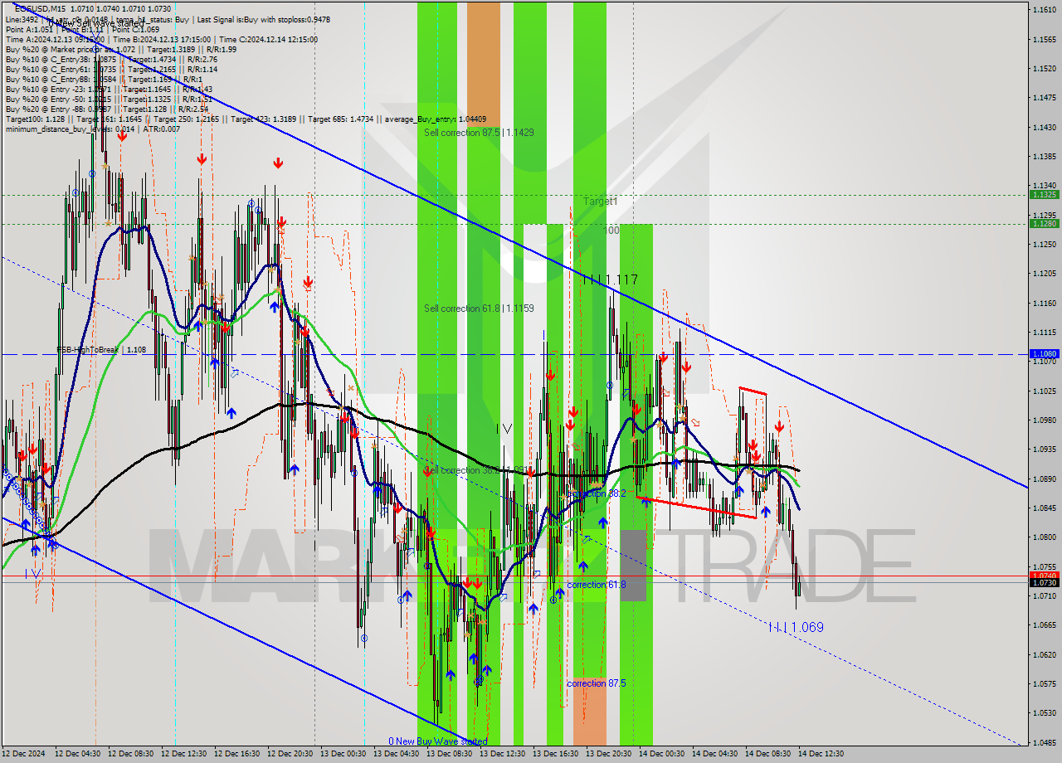
Task: Click the black 1.1080 price tag
Action: click(x=1044, y=353)
